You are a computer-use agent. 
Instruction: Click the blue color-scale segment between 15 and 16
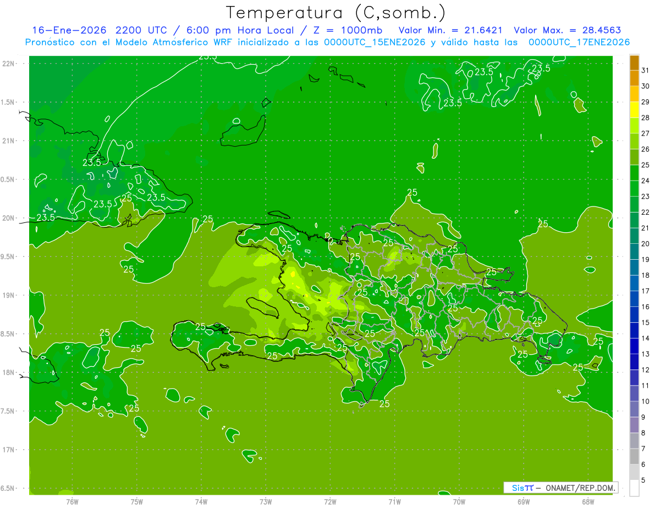pyautogui.click(x=634, y=315)
